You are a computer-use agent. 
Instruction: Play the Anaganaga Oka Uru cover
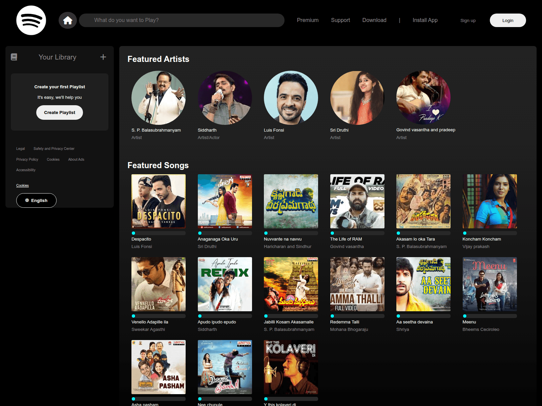click(225, 201)
